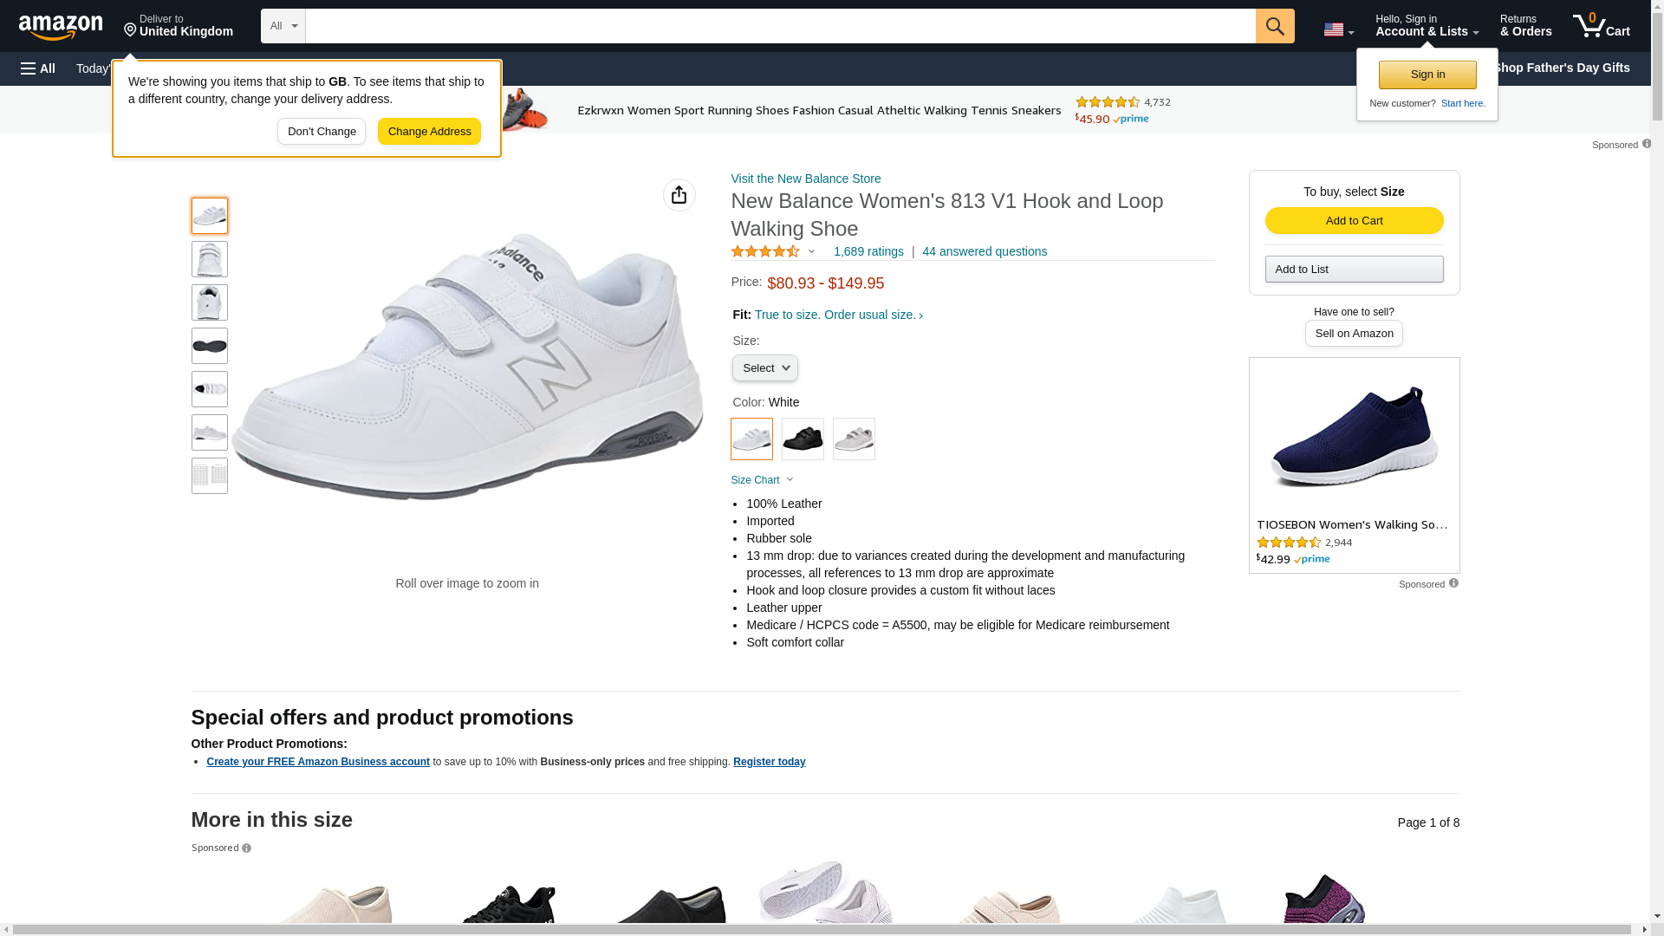
Task: Click the share icon on product image
Action: 679,195
